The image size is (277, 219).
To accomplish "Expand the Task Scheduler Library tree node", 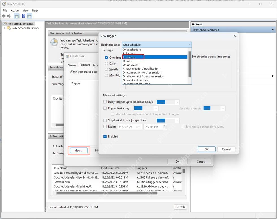I will 5,28.
